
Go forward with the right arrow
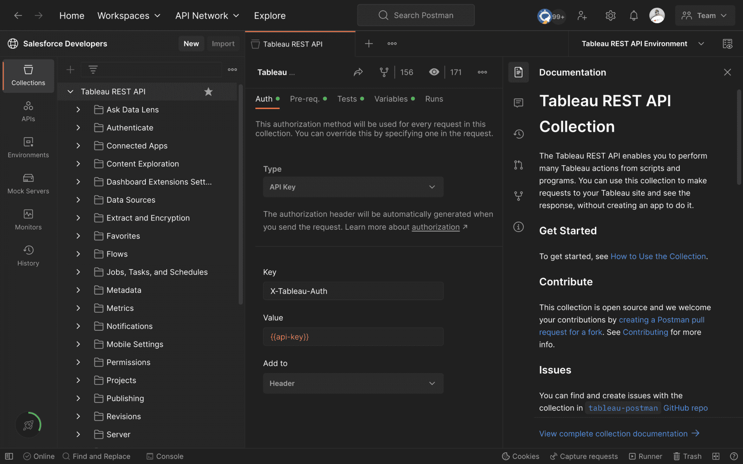39,15
